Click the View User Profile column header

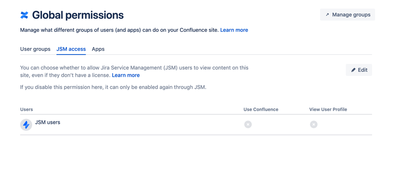coord(328,109)
